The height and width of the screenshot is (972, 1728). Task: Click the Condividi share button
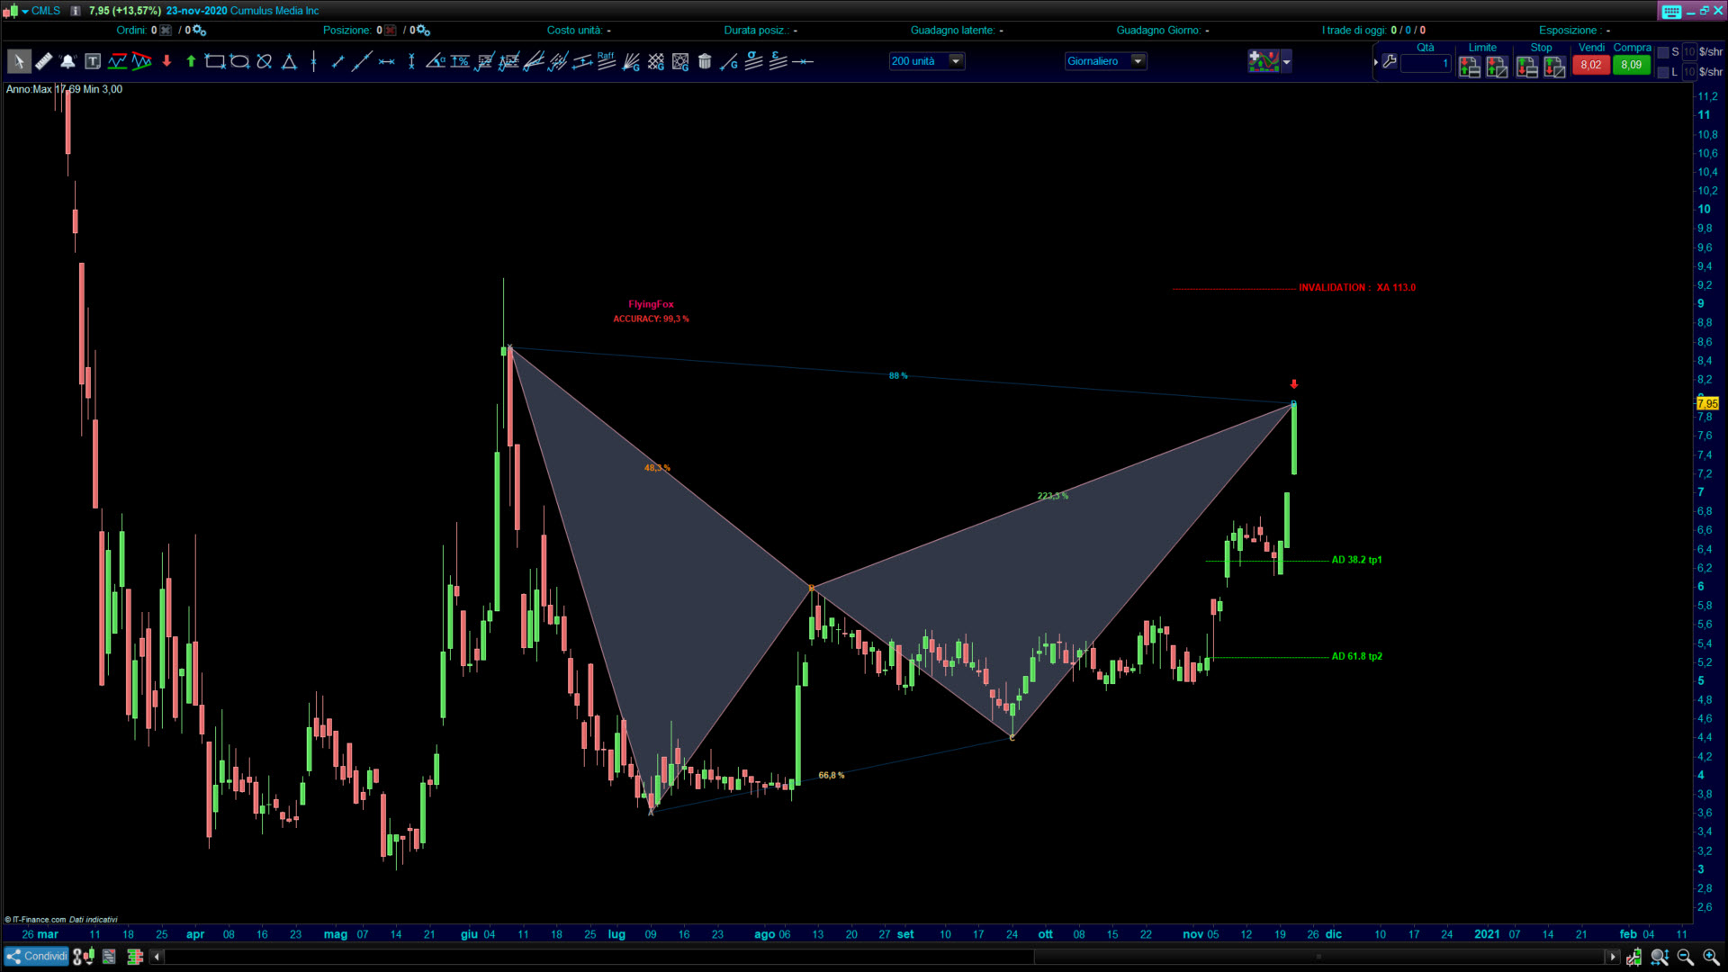[36, 957]
